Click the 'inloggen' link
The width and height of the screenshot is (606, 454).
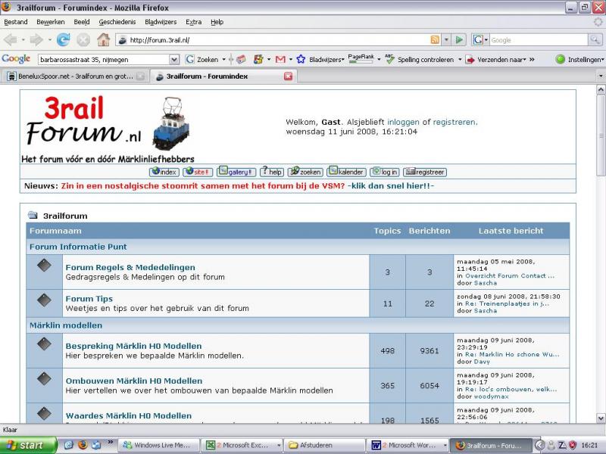(403, 122)
